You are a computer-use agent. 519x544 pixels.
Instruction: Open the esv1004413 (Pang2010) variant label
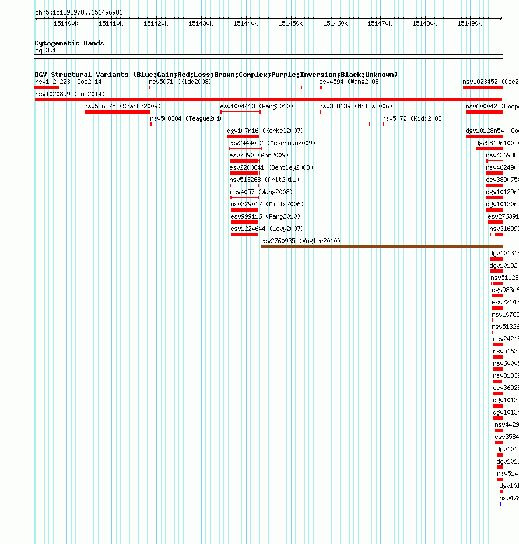(x=257, y=106)
